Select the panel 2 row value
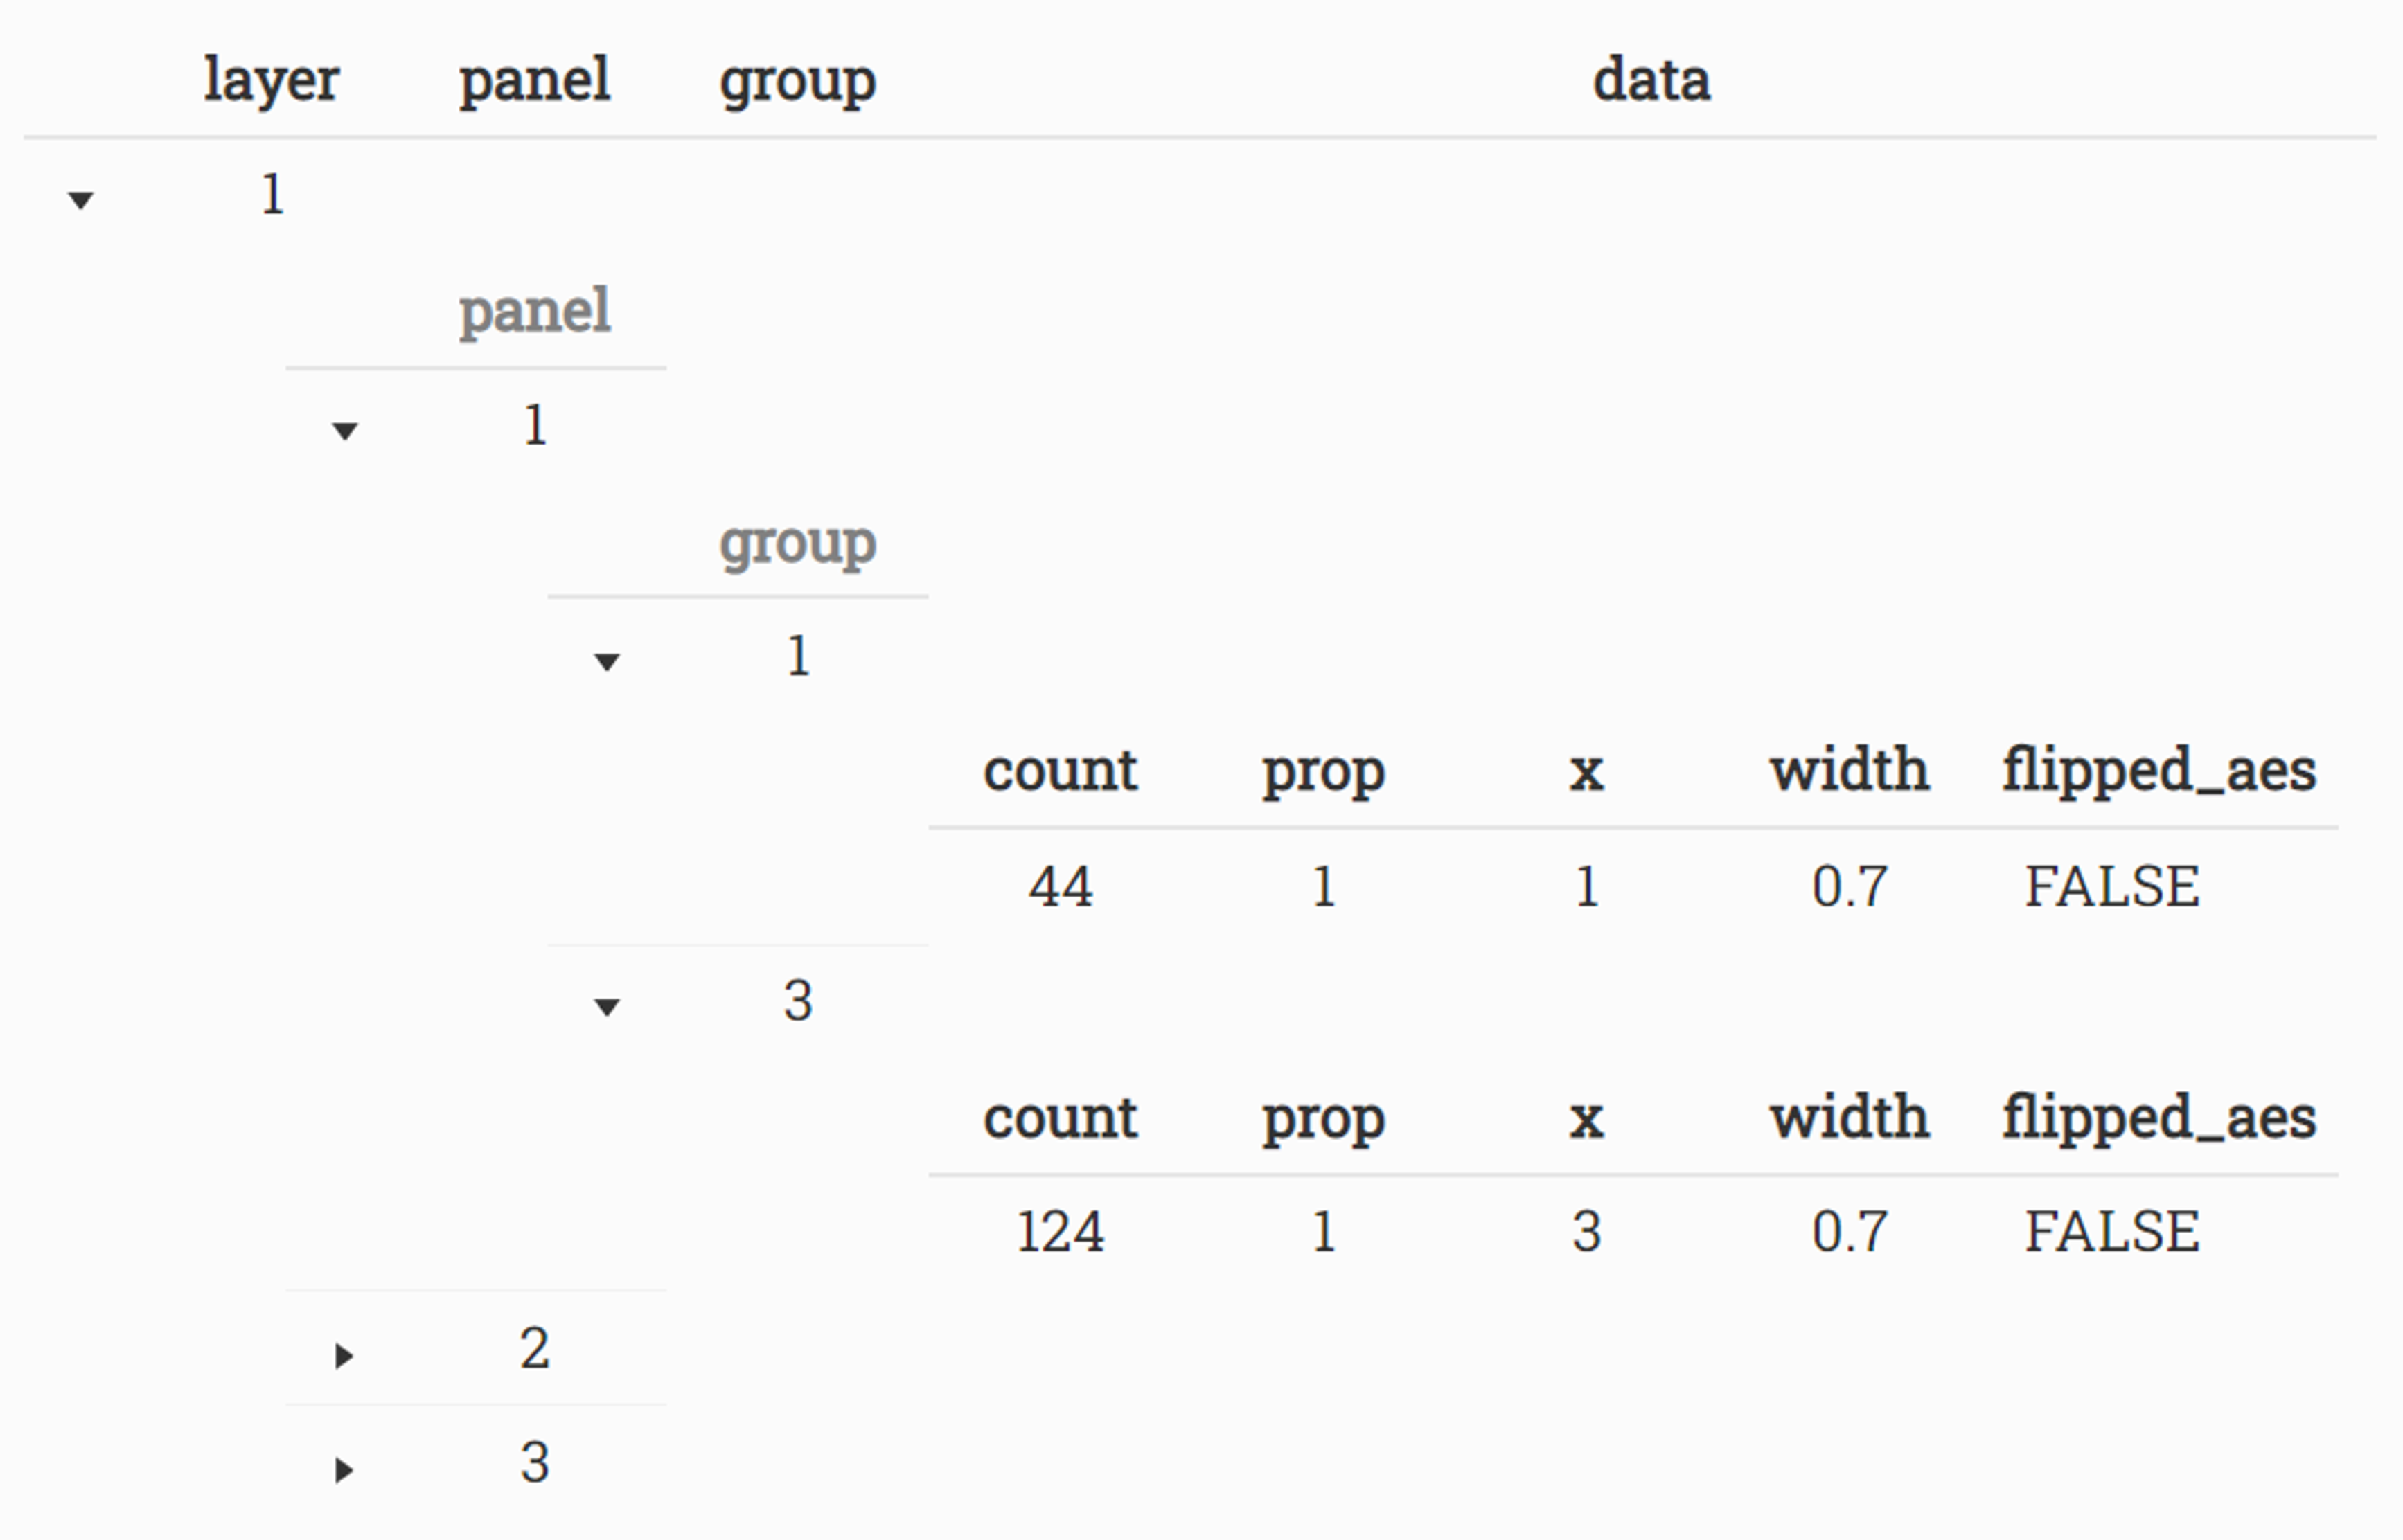Viewport: 2403px width, 1540px height. 534,1348
